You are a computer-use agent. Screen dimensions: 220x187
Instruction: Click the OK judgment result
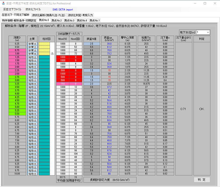[202, 109]
